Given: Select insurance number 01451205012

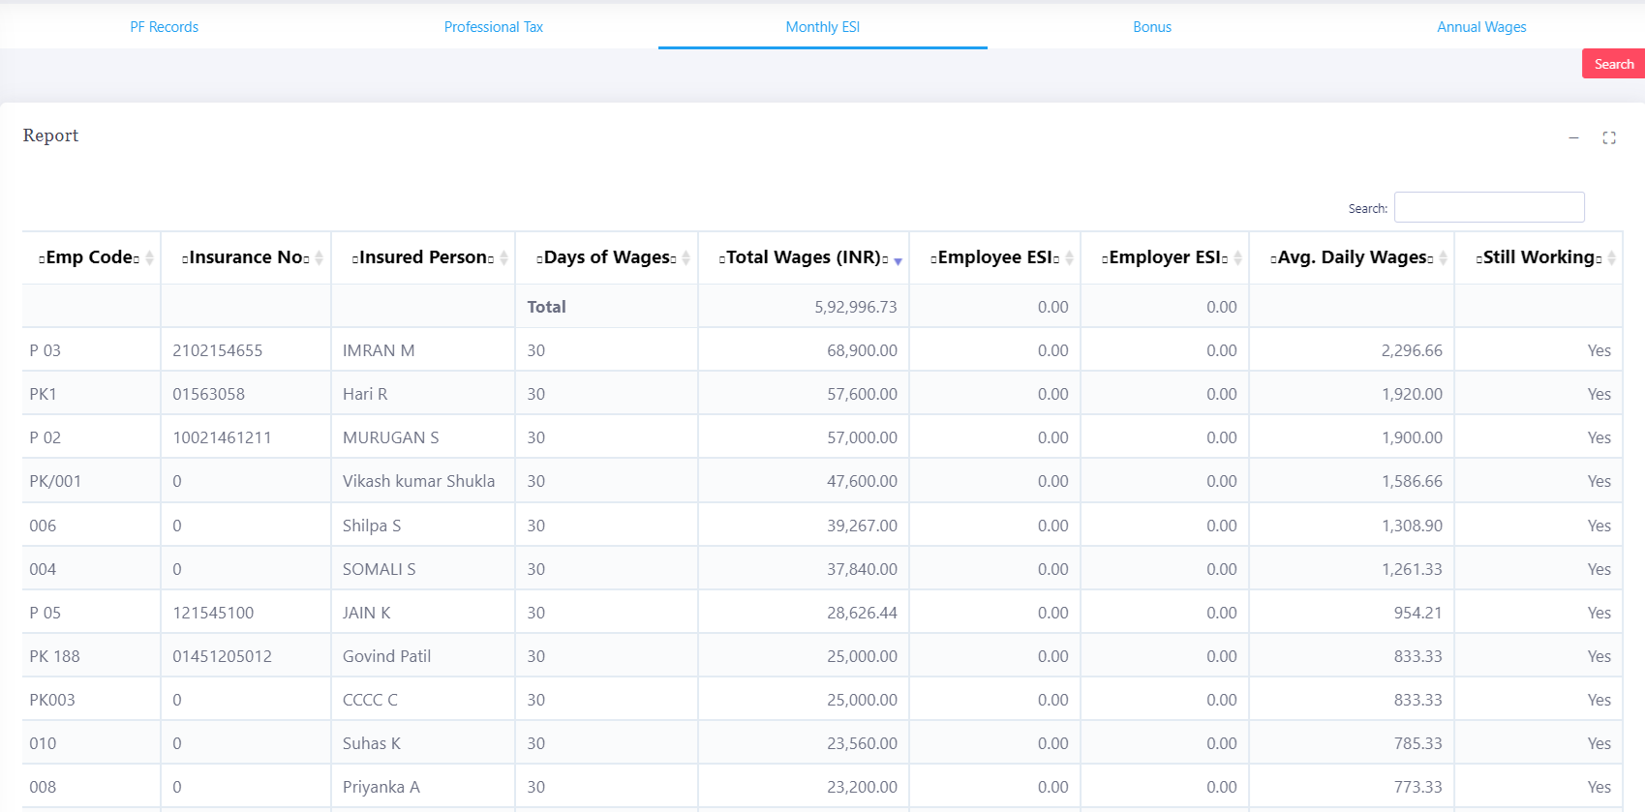Looking at the screenshot, I should (223, 656).
